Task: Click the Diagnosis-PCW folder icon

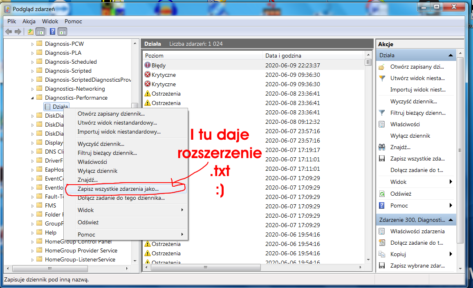Action: (39, 43)
